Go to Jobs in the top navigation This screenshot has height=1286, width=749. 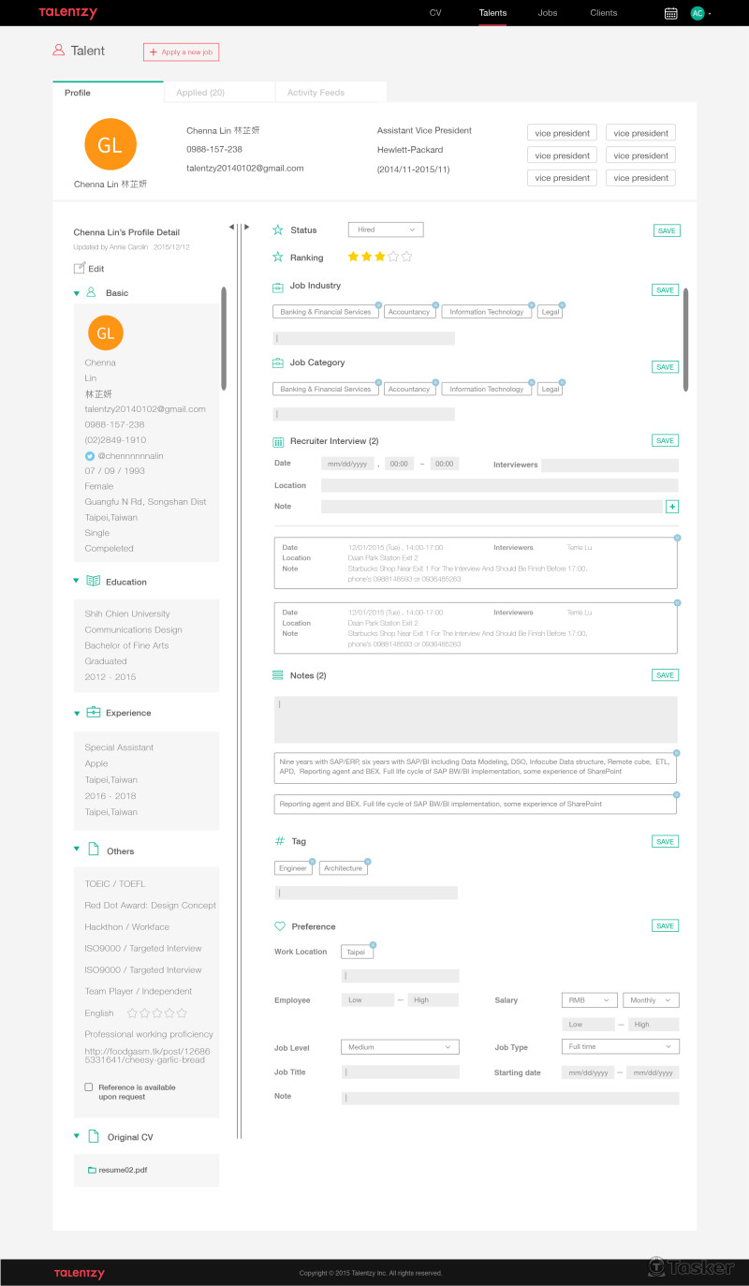tap(548, 13)
